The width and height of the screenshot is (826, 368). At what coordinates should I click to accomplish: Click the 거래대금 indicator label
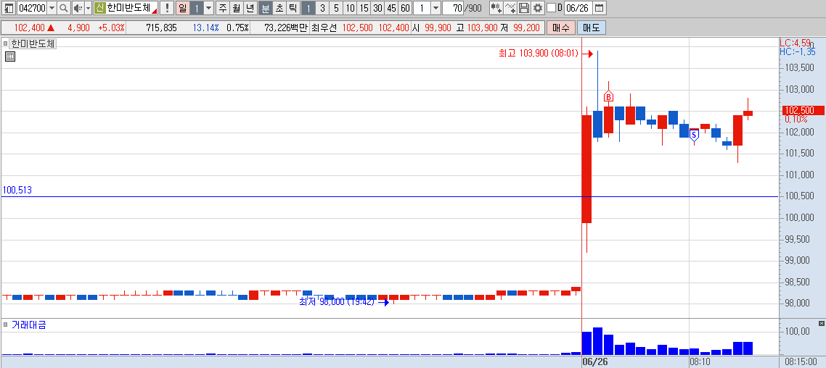click(28, 325)
